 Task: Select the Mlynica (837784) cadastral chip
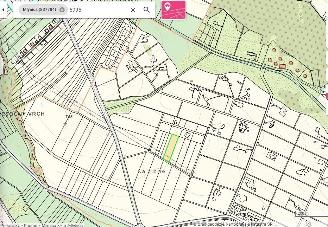tap(39, 10)
